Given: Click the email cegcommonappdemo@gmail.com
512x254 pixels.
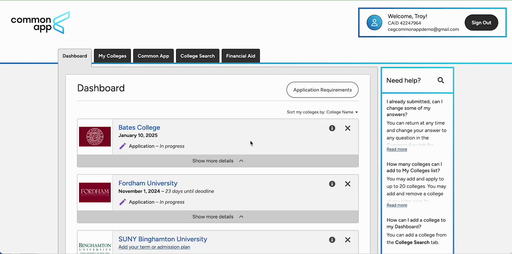Looking at the screenshot, I should tap(423, 30).
